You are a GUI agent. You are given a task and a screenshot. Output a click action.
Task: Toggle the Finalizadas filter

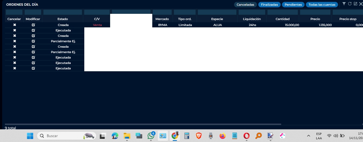(x=269, y=5)
